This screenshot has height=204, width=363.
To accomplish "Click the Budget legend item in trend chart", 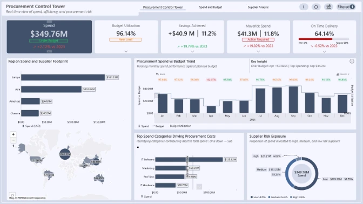I will (x=158, y=126).
